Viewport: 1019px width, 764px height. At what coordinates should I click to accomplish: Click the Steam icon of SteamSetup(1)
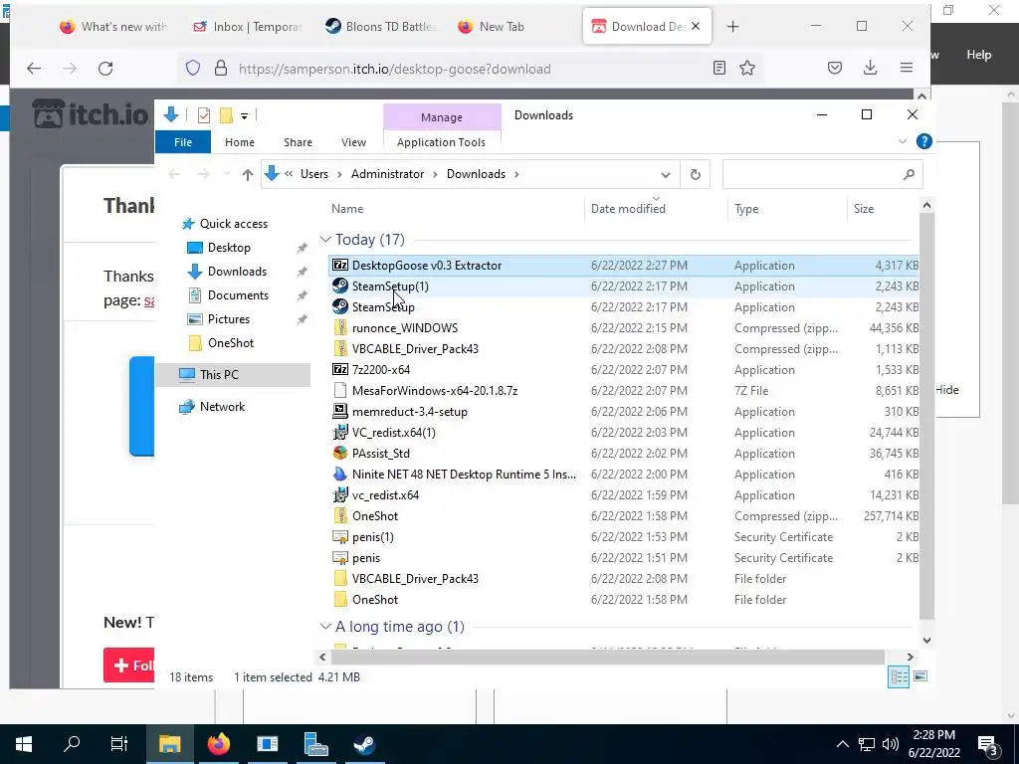pos(340,286)
